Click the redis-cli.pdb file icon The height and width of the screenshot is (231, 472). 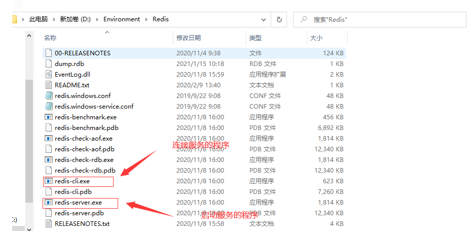[x=49, y=191]
